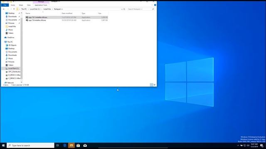The width and height of the screenshot is (266, 149).
Task: Open the OPC_Distribution network drive
Action: coord(14,72)
